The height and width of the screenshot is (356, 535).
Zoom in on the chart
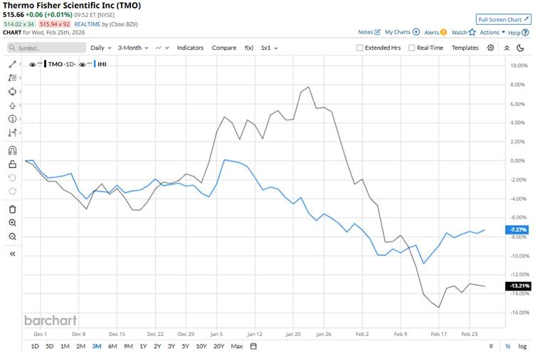(x=12, y=222)
